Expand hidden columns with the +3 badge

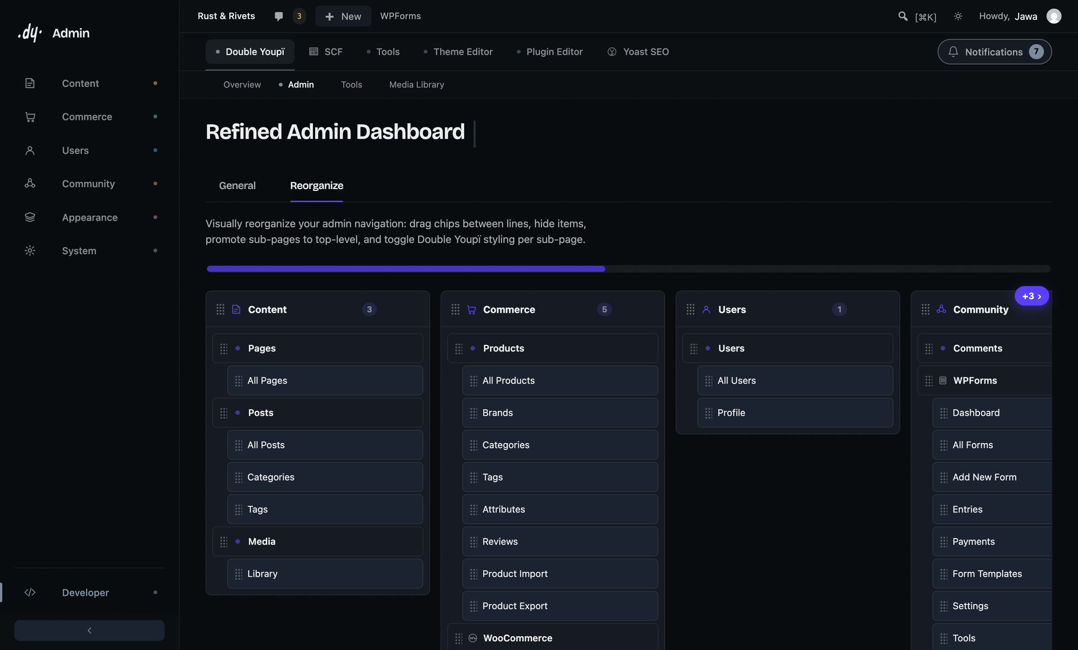click(x=1031, y=296)
